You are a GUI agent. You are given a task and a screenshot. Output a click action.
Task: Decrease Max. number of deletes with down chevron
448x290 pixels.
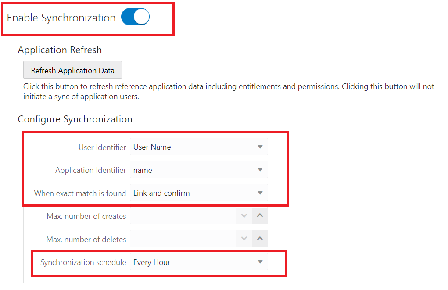pyautogui.click(x=244, y=239)
